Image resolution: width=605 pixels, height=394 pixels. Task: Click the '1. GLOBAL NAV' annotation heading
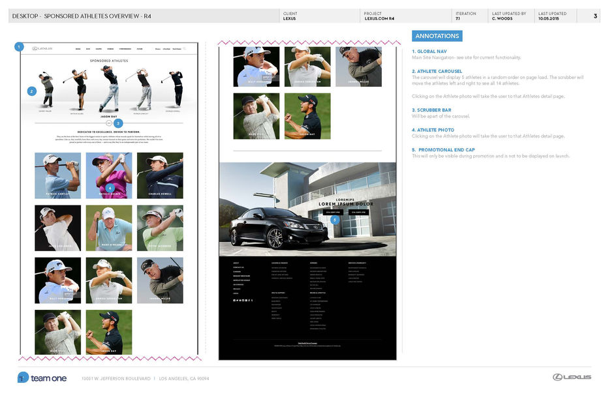[x=429, y=52]
